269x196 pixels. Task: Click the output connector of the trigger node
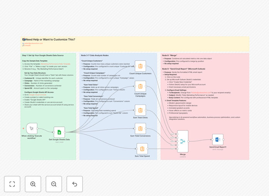37,128
